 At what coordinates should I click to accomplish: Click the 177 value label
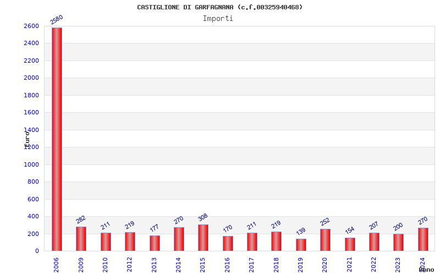155,228
